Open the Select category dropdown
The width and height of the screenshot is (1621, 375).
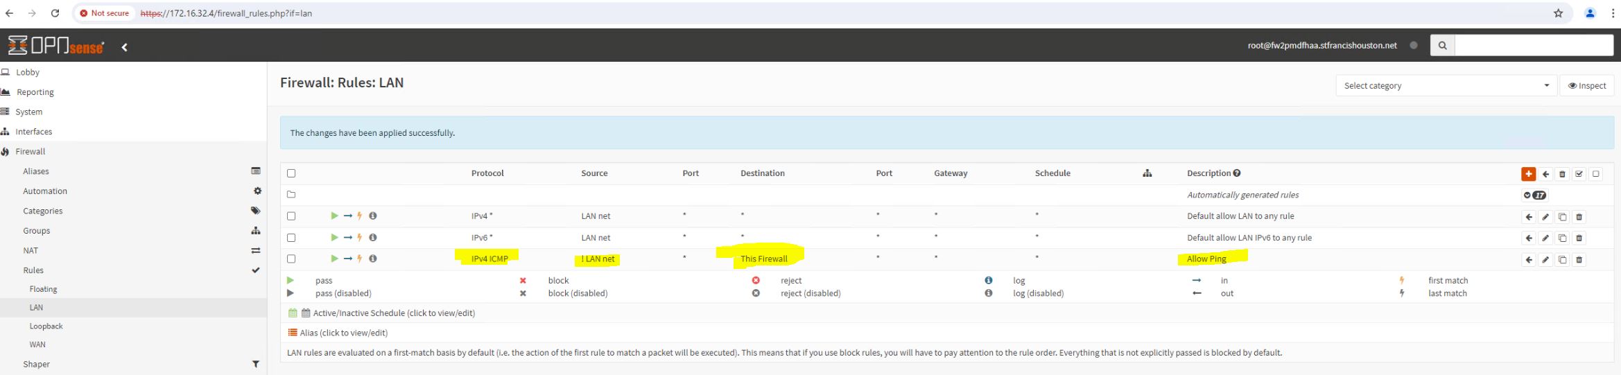(1446, 86)
